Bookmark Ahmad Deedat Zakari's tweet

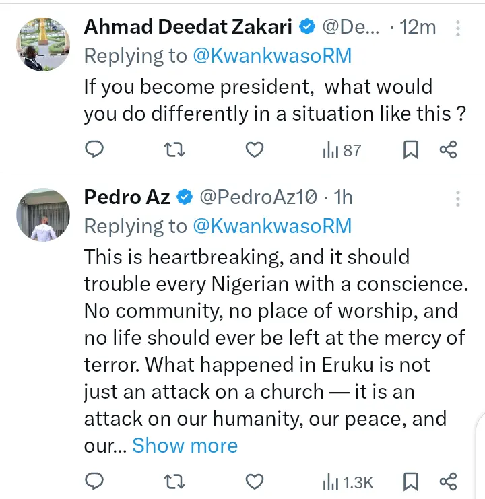(x=410, y=149)
